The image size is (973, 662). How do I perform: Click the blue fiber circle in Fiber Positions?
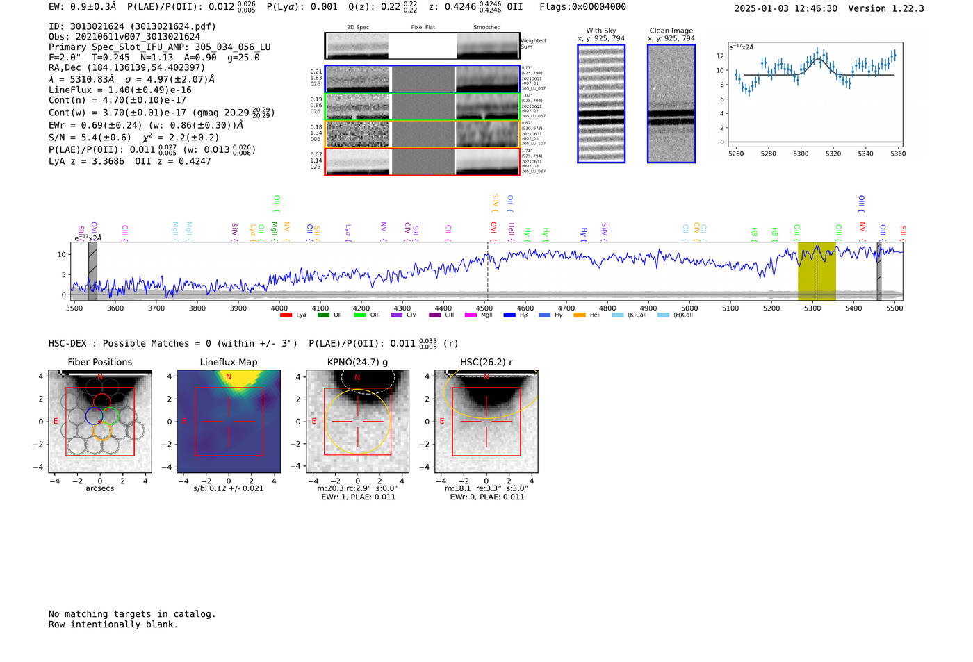pyautogui.click(x=95, y=416)
